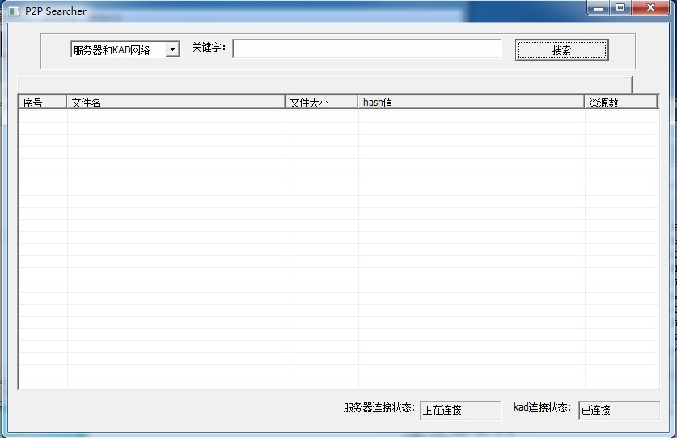
Task: Click the 服务器连接状态 label
Action: pyautogui.click(x=379, y=408)
